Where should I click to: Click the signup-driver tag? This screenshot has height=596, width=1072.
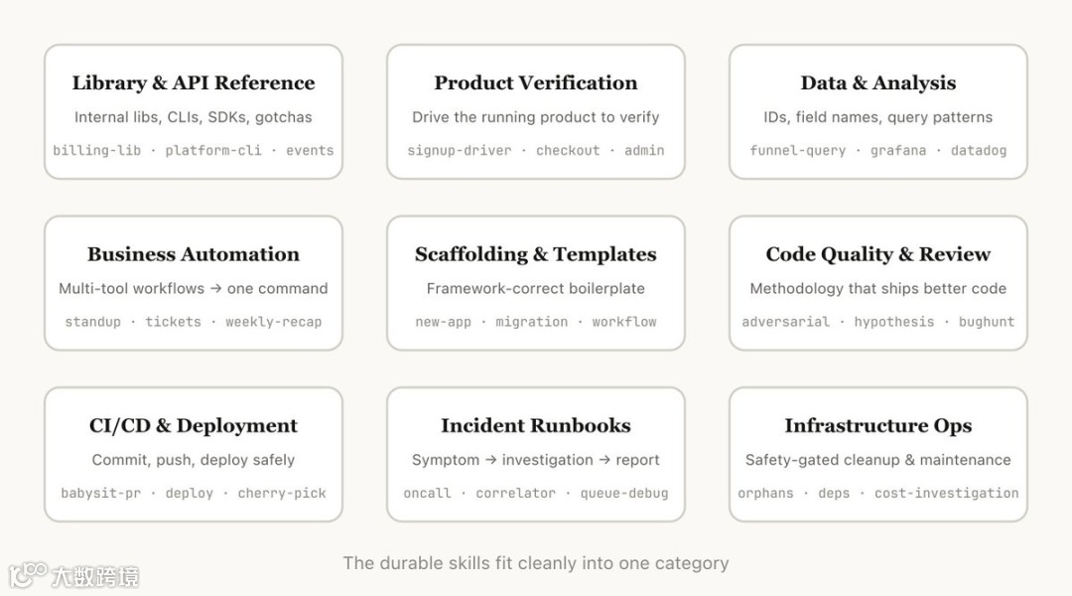pyautogui.click(x=460, y=151)
